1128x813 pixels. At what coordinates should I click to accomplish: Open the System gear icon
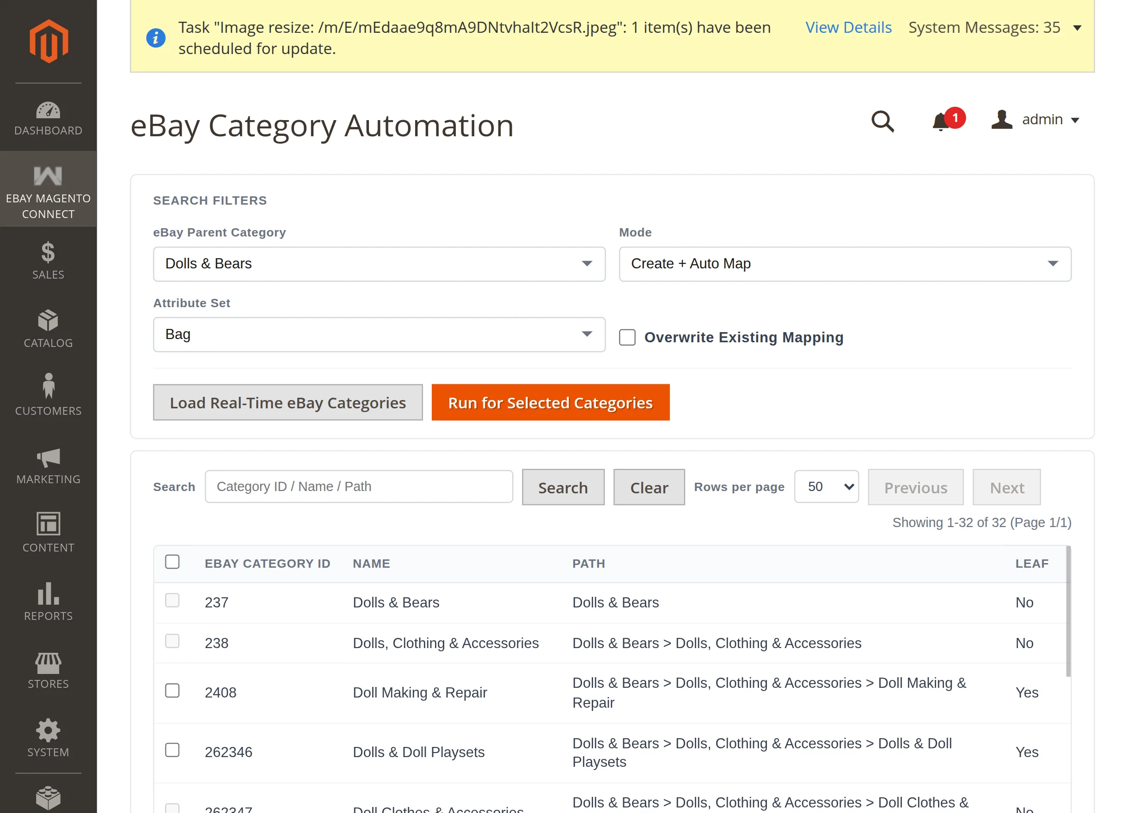pyautogui.click(x=48, y=730)
